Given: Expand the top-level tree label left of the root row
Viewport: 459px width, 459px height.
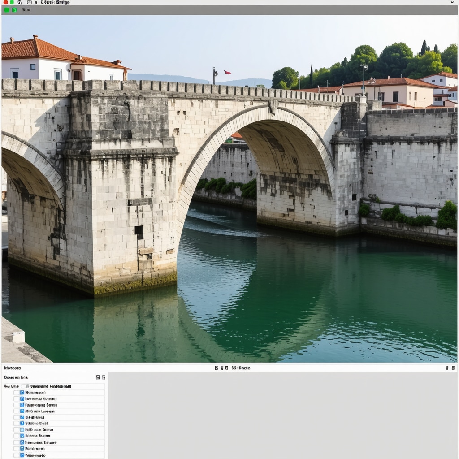Looking at the screenshot, I should (x=11, y=386).
